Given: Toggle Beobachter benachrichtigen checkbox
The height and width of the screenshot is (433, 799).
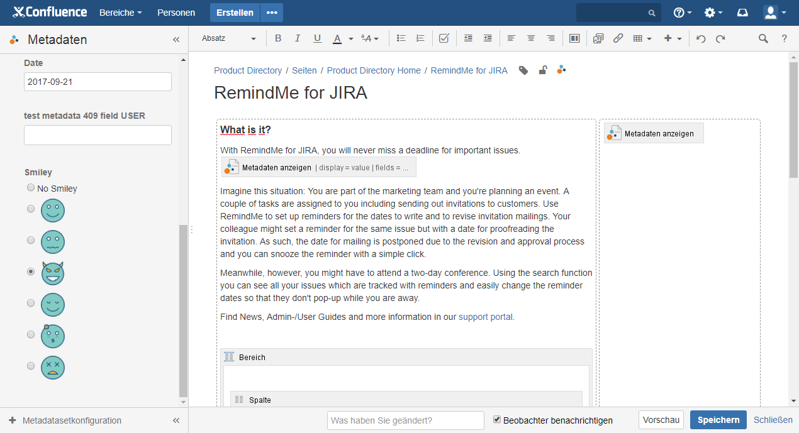Looking at the screenshot, I should pyautogui.click(x=497, y=419).
